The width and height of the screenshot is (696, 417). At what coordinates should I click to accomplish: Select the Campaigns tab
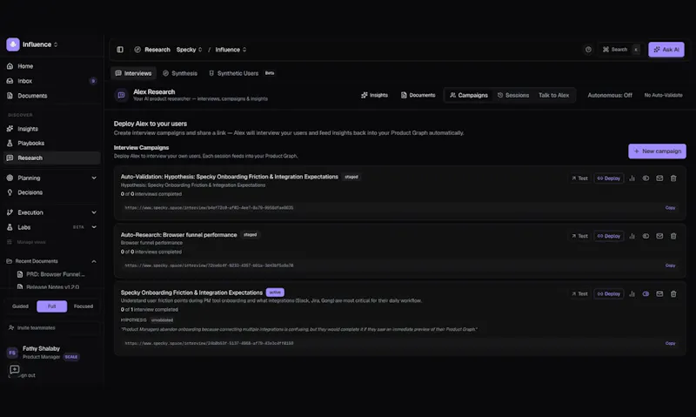[x=469, y=95]
